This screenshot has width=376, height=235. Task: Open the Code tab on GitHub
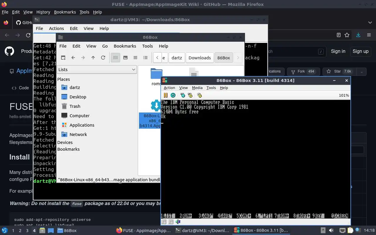click(x=20, y=88)
